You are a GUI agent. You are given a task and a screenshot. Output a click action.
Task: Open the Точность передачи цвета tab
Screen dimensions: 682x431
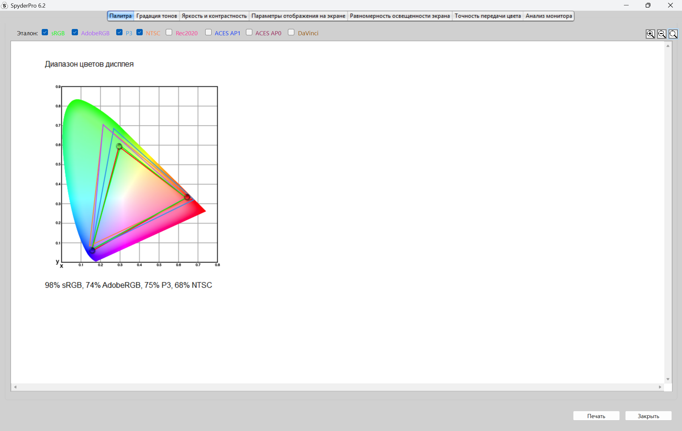pyautogui.click(x=488, y=16)
